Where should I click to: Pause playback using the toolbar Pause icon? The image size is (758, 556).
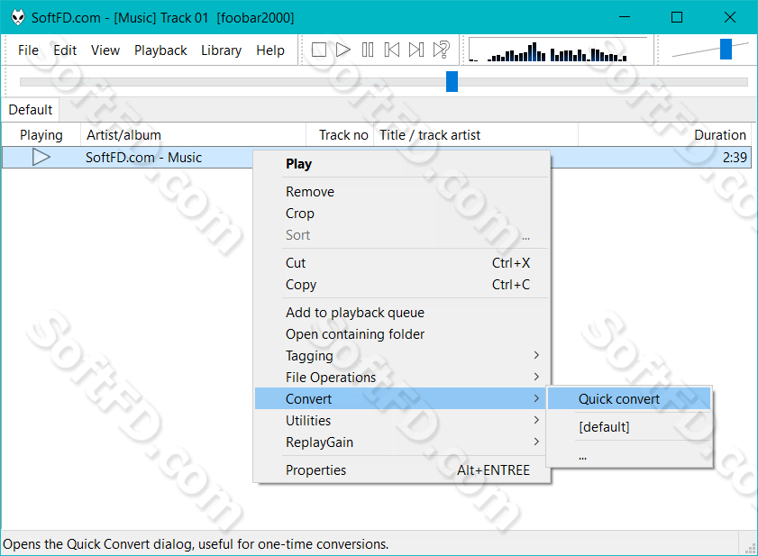point(368,50)
